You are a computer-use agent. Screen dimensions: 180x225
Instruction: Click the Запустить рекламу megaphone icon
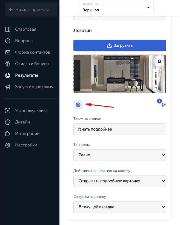click(x=8, y=87)
